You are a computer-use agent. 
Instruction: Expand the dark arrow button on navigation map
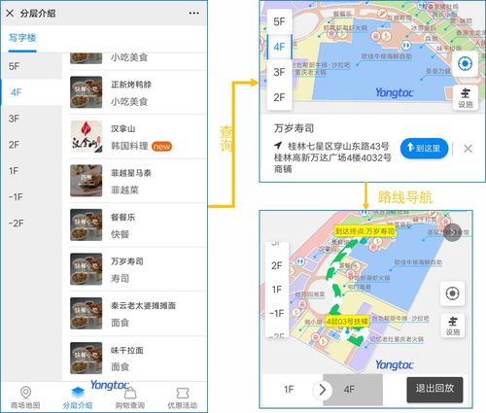[452, 232]
